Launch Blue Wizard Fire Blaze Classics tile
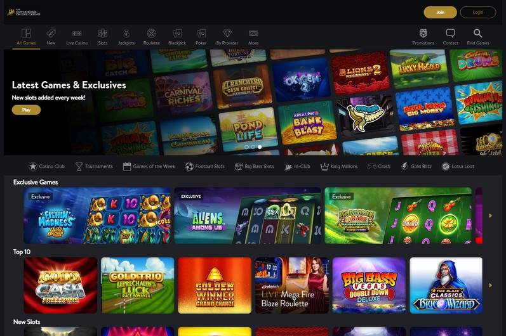The width and height of the screenshot is (506, 336). click(446, 285)
